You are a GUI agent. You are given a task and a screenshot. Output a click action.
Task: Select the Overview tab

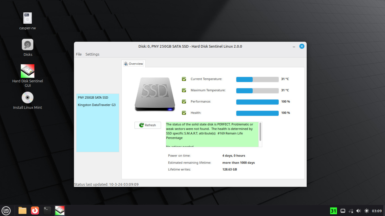pyautogui.click(x=134, y=64)
